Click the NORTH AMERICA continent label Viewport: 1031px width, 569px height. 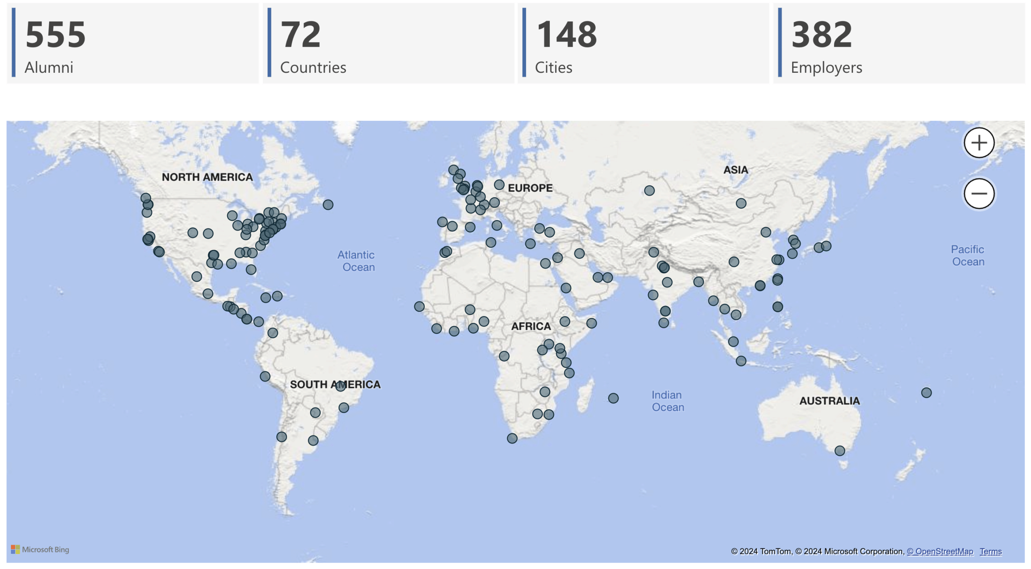(207, 177)
